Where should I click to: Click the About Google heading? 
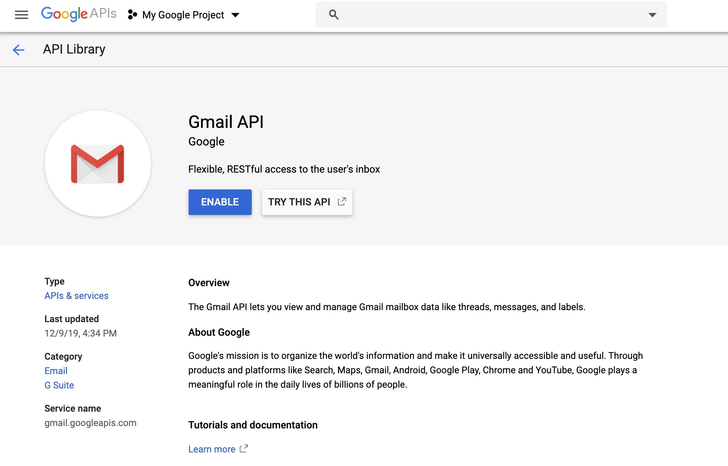[x=219, y=333]
